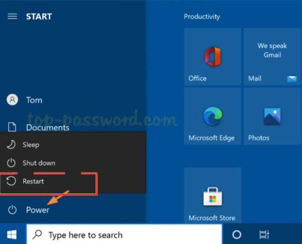Click the Sleep moon icon
302x244 pixels.
tap(11, 144)
